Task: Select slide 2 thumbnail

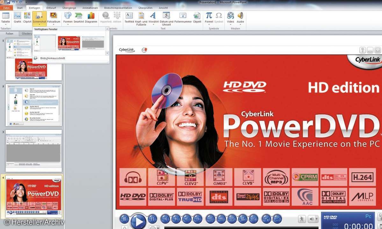Action: [x=34, y=105]
